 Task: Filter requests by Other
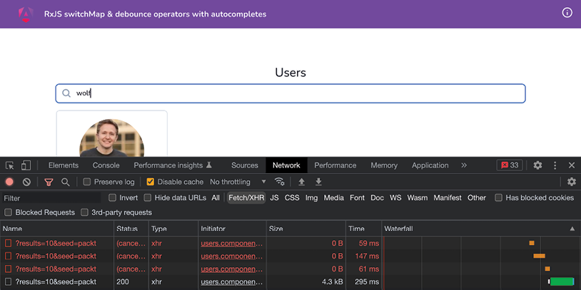coord(477,198)
